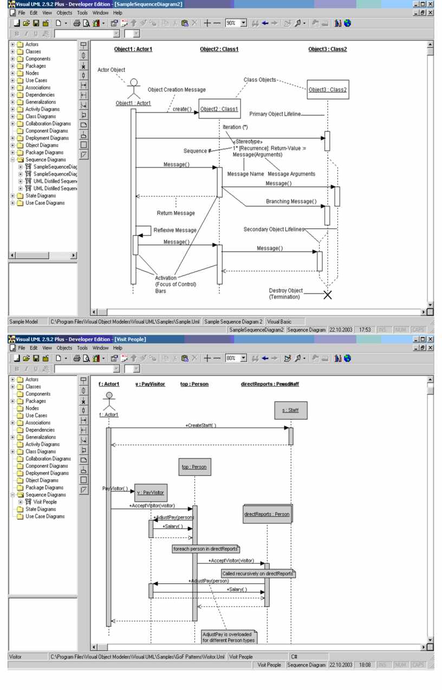Open View menu in Visit People window
This screenshot has width=442, height=690.
click(x=47, y=348)
